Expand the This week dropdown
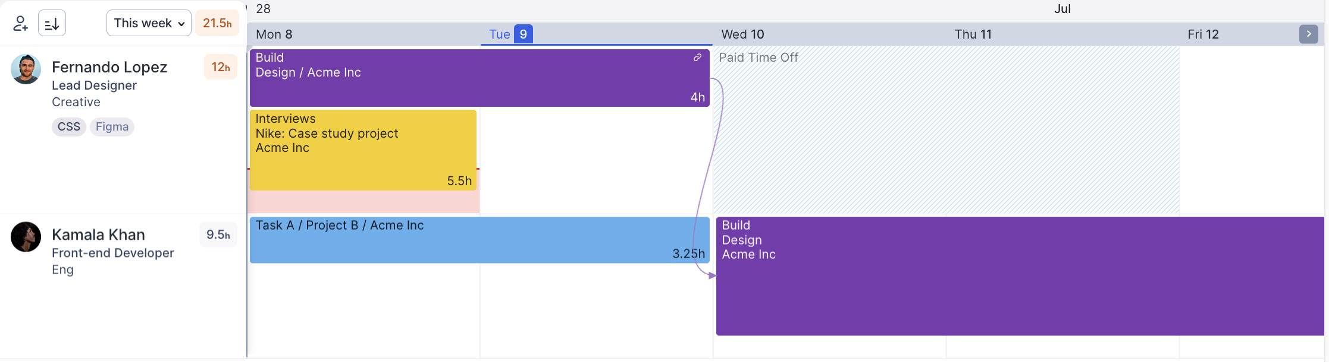 (x=149, y=23)
